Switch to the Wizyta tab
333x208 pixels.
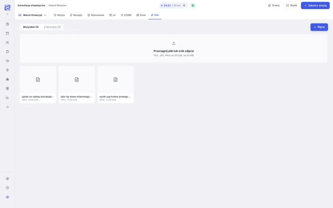59,15
